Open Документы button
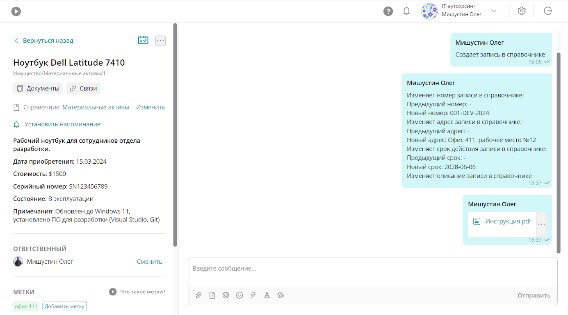Viewport: 568px width, 315px height. tap(38, 88)
